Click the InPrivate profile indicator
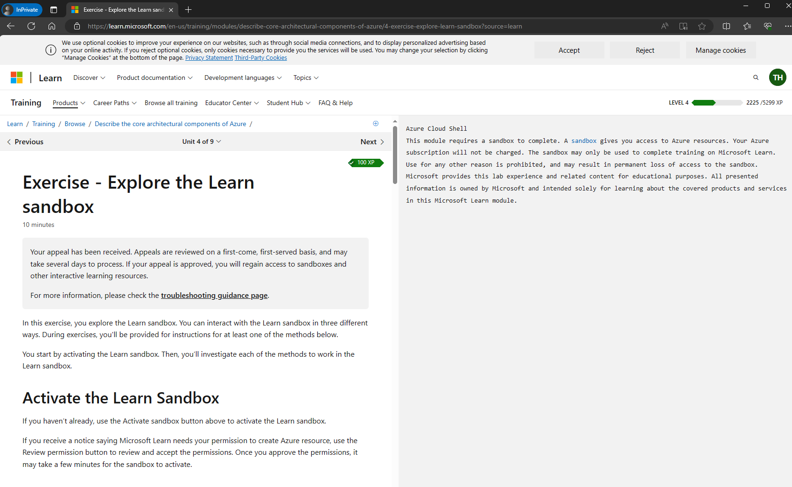This screenshot has height=487, width=792. coord(22,10)
